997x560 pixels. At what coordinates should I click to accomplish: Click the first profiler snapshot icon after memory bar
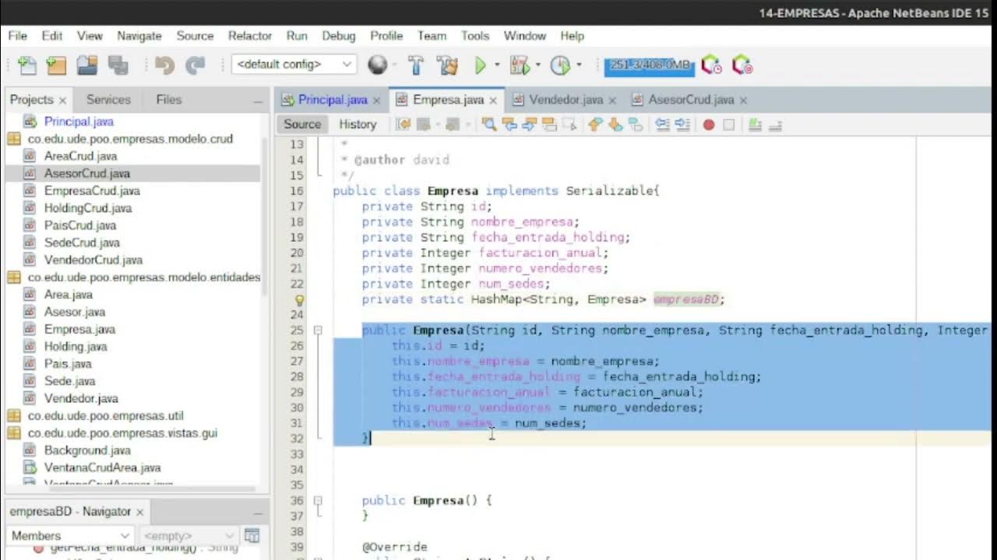pos(711,65)
